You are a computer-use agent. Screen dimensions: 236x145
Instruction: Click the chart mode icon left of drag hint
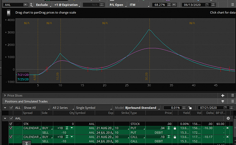coord(9,12)
